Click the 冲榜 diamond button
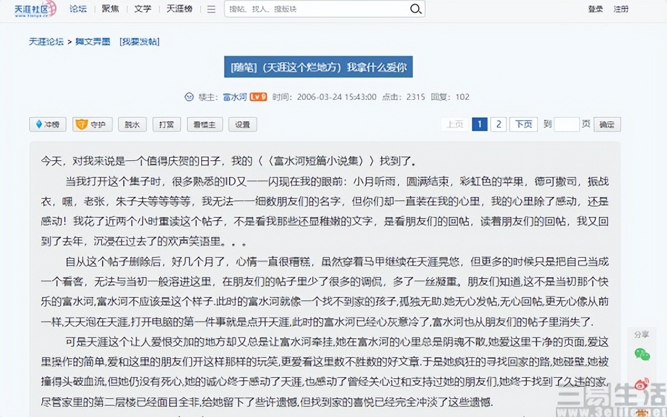This screenshot has width=667, height=417. [x=47, y=125]
